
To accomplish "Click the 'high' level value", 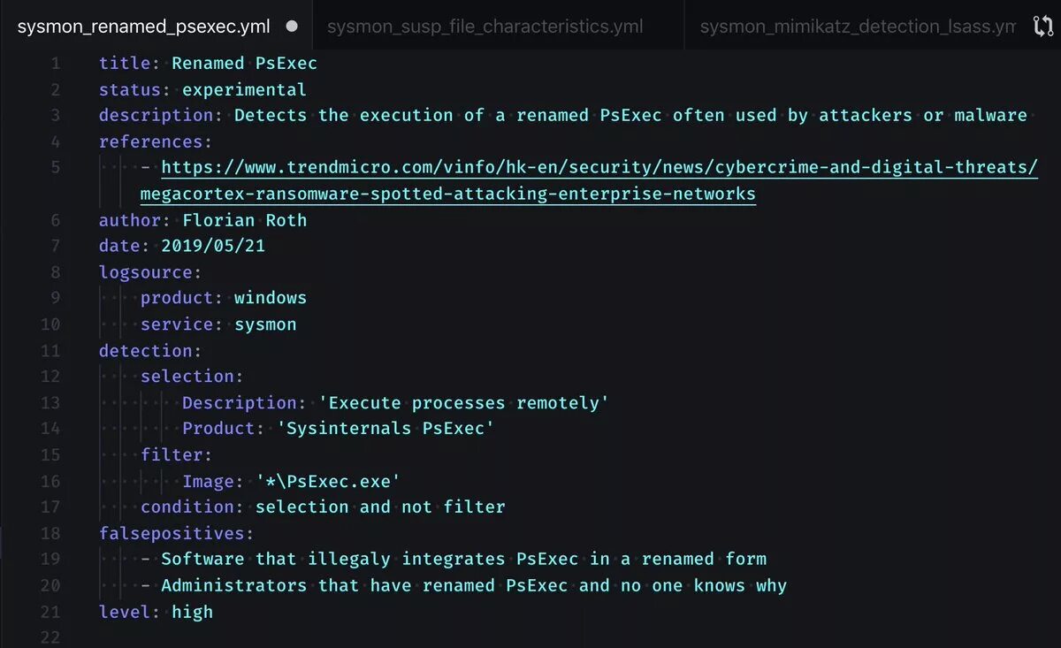I will point(193,612).
